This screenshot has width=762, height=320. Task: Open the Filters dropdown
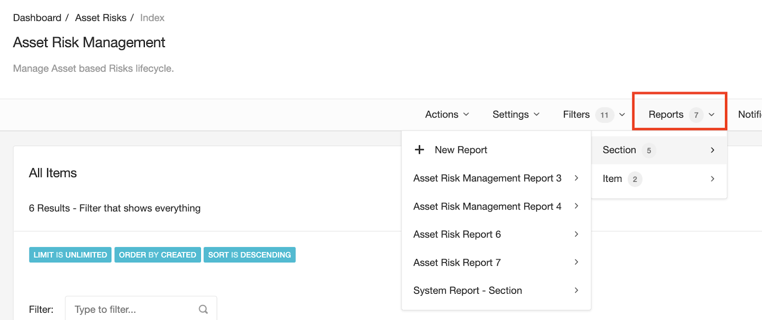click(593, 114)
